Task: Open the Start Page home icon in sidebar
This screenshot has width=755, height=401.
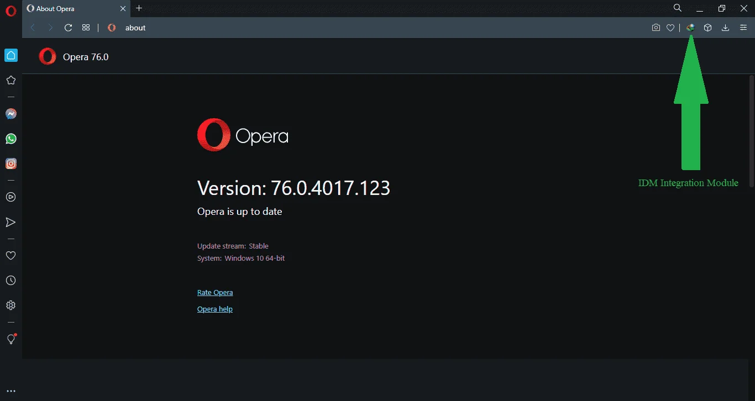Action: click(11, 55)
